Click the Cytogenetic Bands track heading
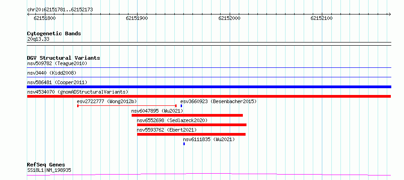This screenshot has width=404, height=180. coord(54,33)
